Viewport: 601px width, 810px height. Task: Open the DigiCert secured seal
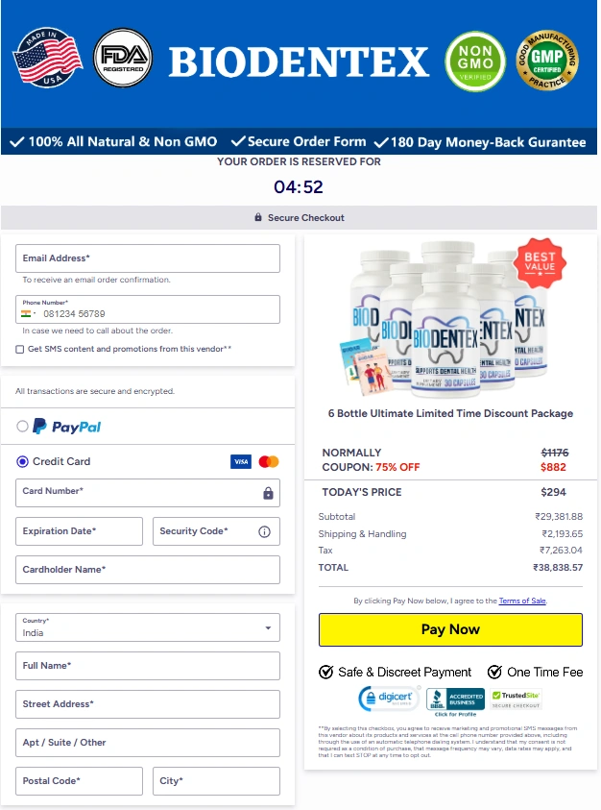coord(390,699)
